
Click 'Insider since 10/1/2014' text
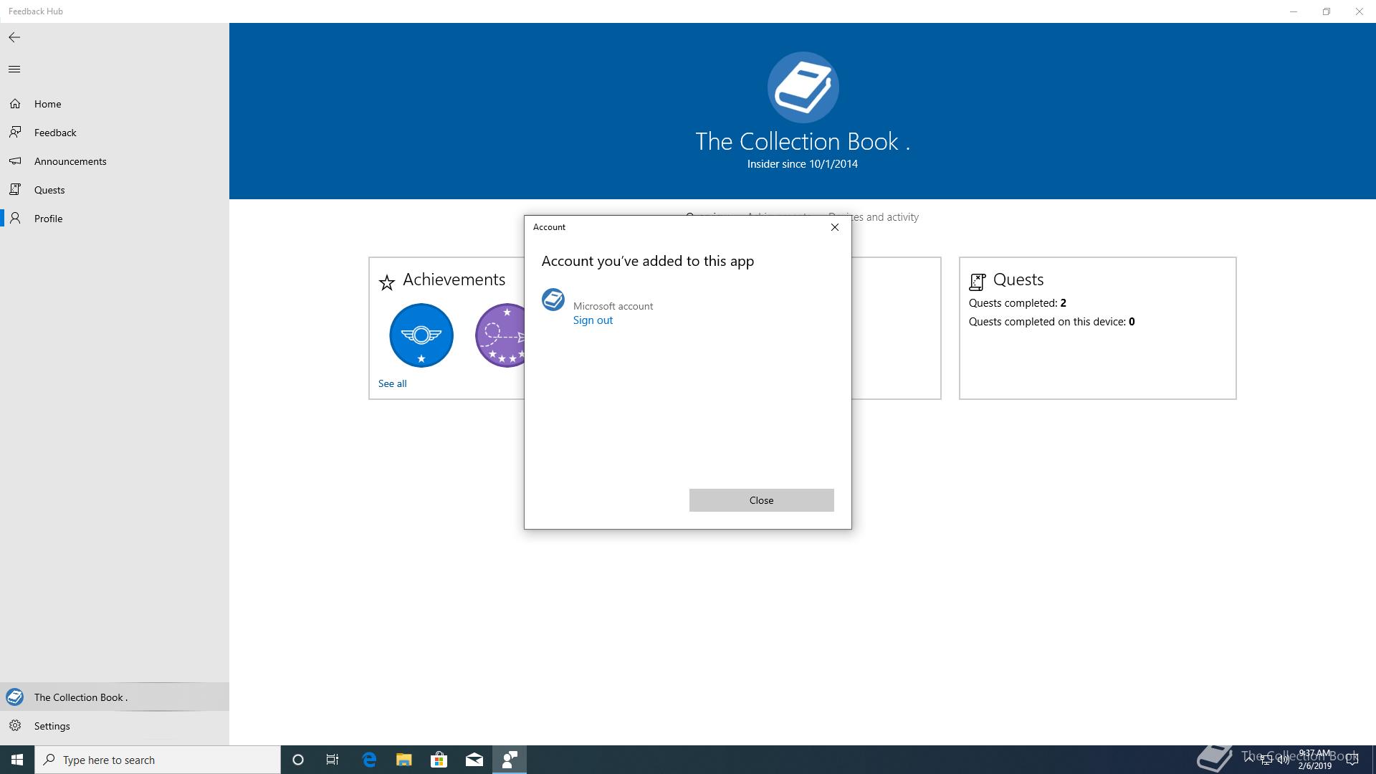[802, 164]
